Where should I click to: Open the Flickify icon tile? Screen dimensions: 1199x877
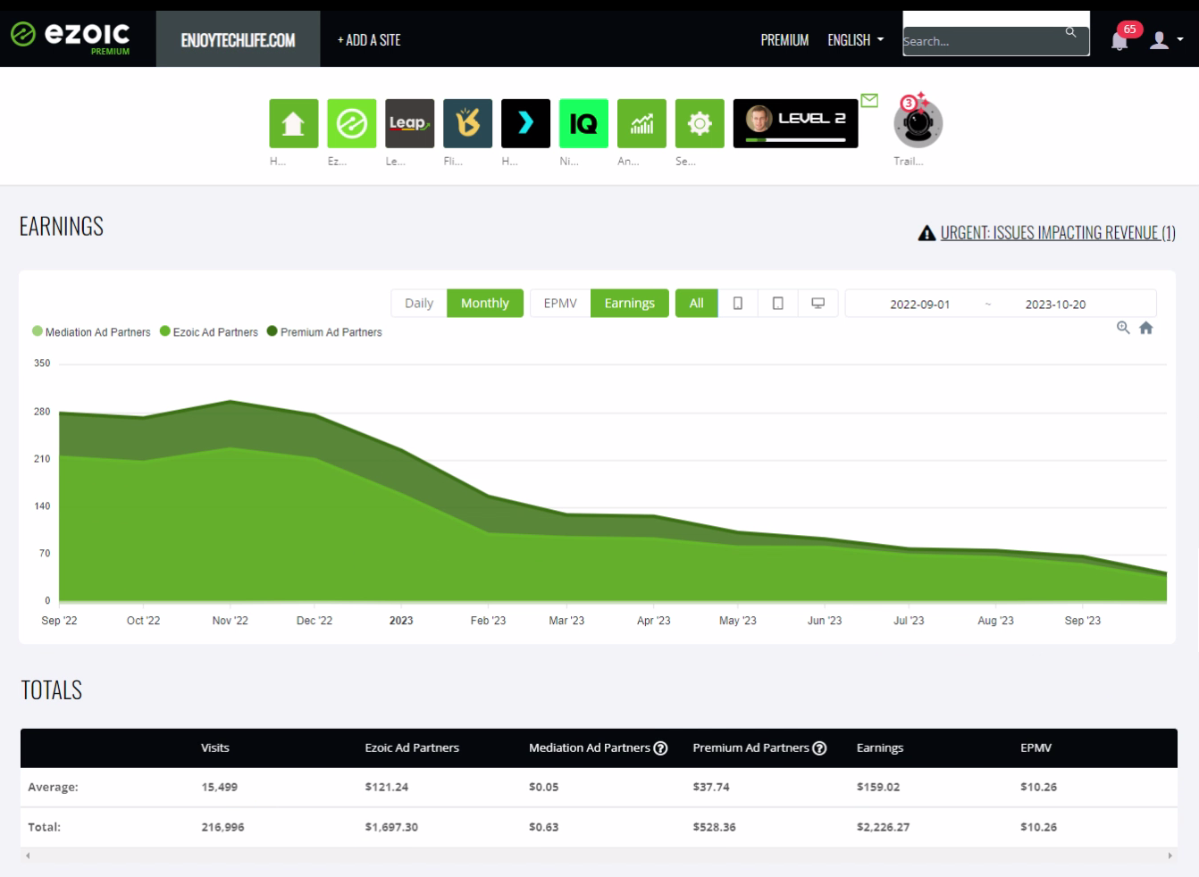point(468,123)
